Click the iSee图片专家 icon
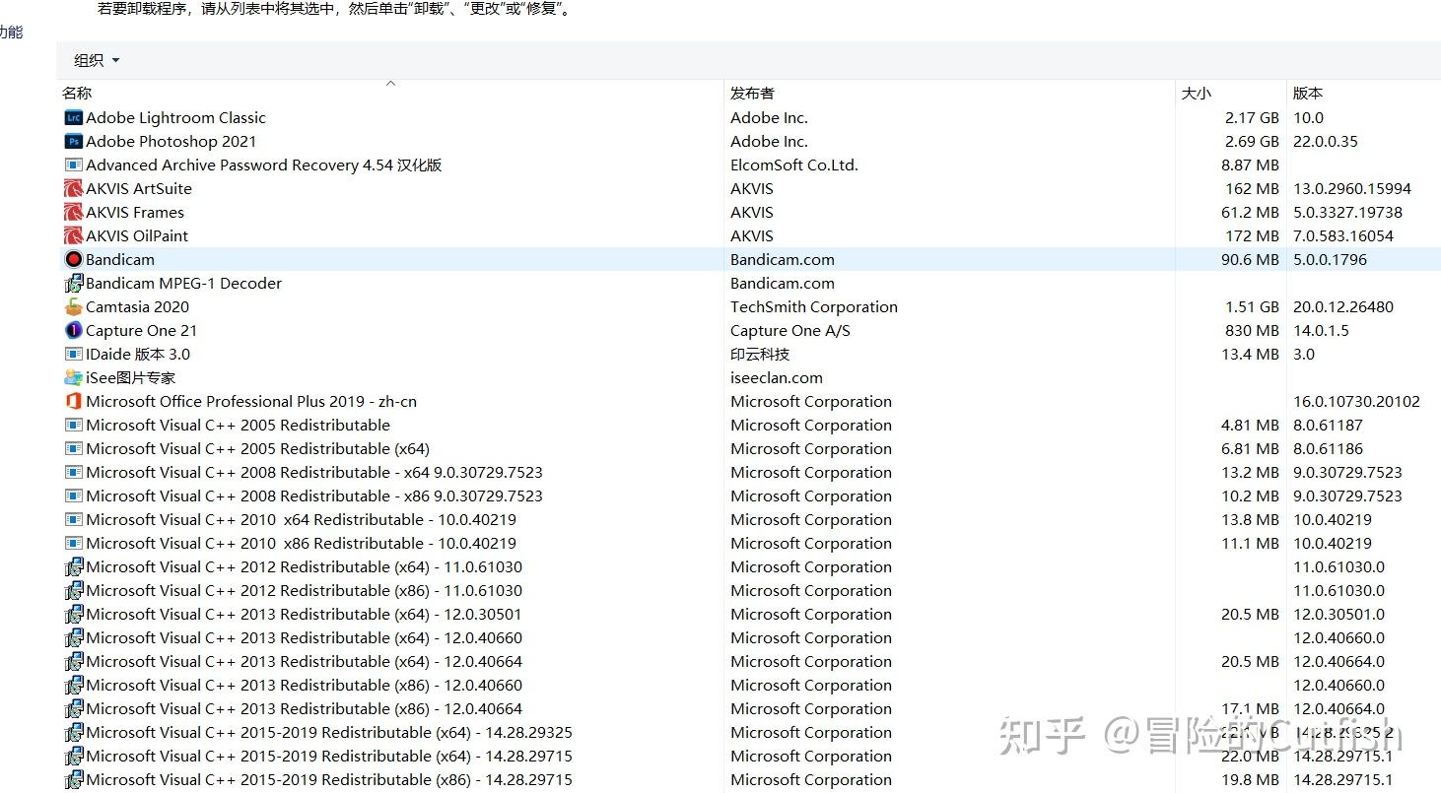Image resolution: width=1441 pixels, height=793 pixels. click(73, 377)
